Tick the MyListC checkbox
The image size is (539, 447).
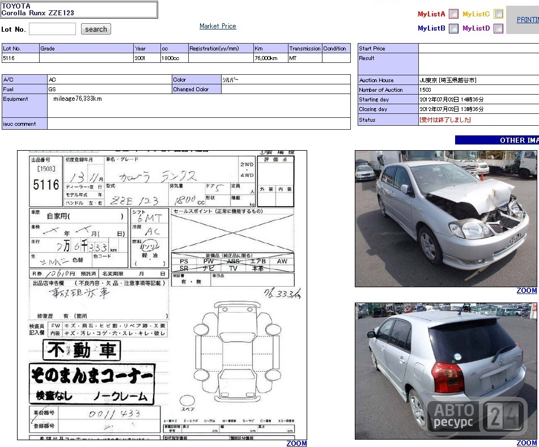498,14
